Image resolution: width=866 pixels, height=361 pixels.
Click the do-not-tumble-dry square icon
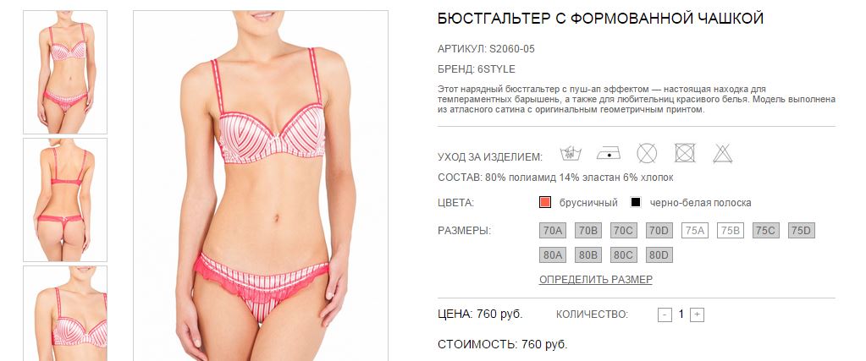(x=685, y=153)
